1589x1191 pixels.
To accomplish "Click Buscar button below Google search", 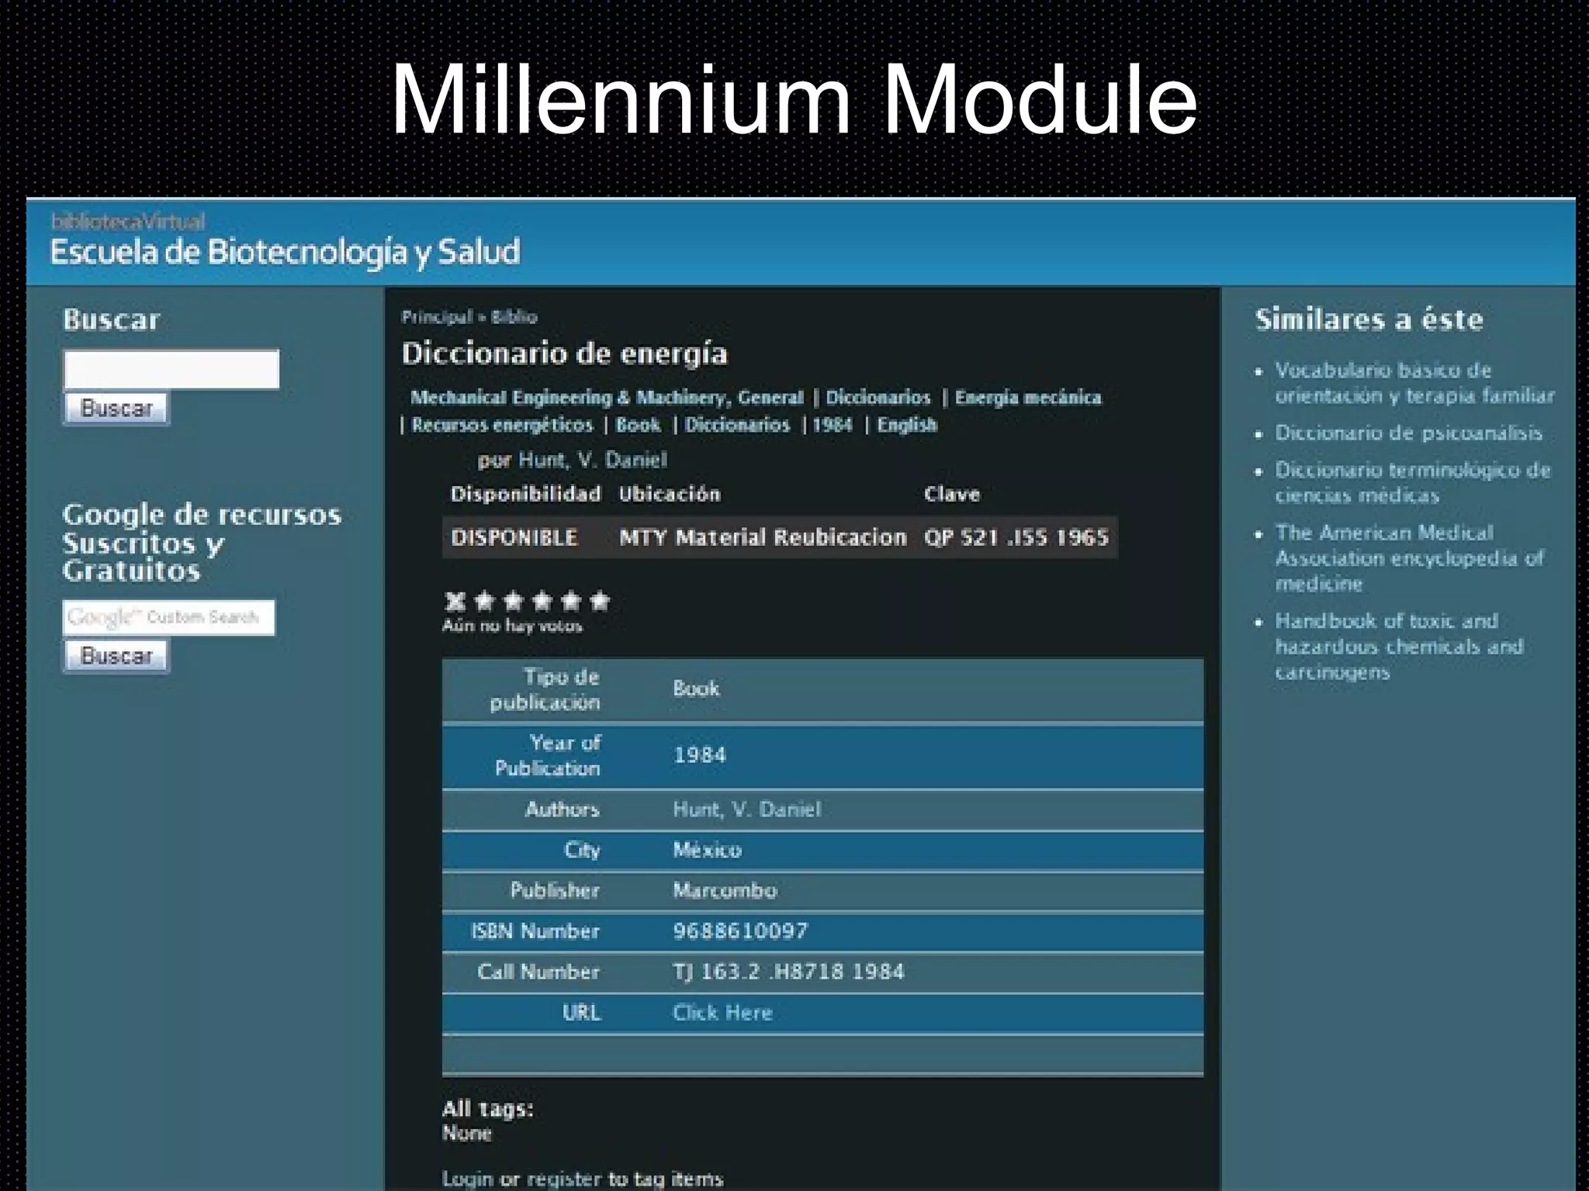I will click(x=116, y=656).
